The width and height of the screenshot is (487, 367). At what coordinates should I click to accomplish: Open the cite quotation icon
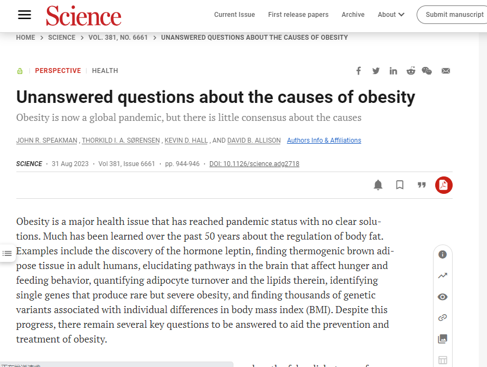pyautogui.click(x=422, y=185)
